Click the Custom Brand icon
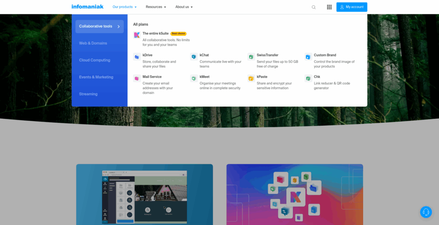The width and height of the screenshot is (439, 225). click(308, 57)
